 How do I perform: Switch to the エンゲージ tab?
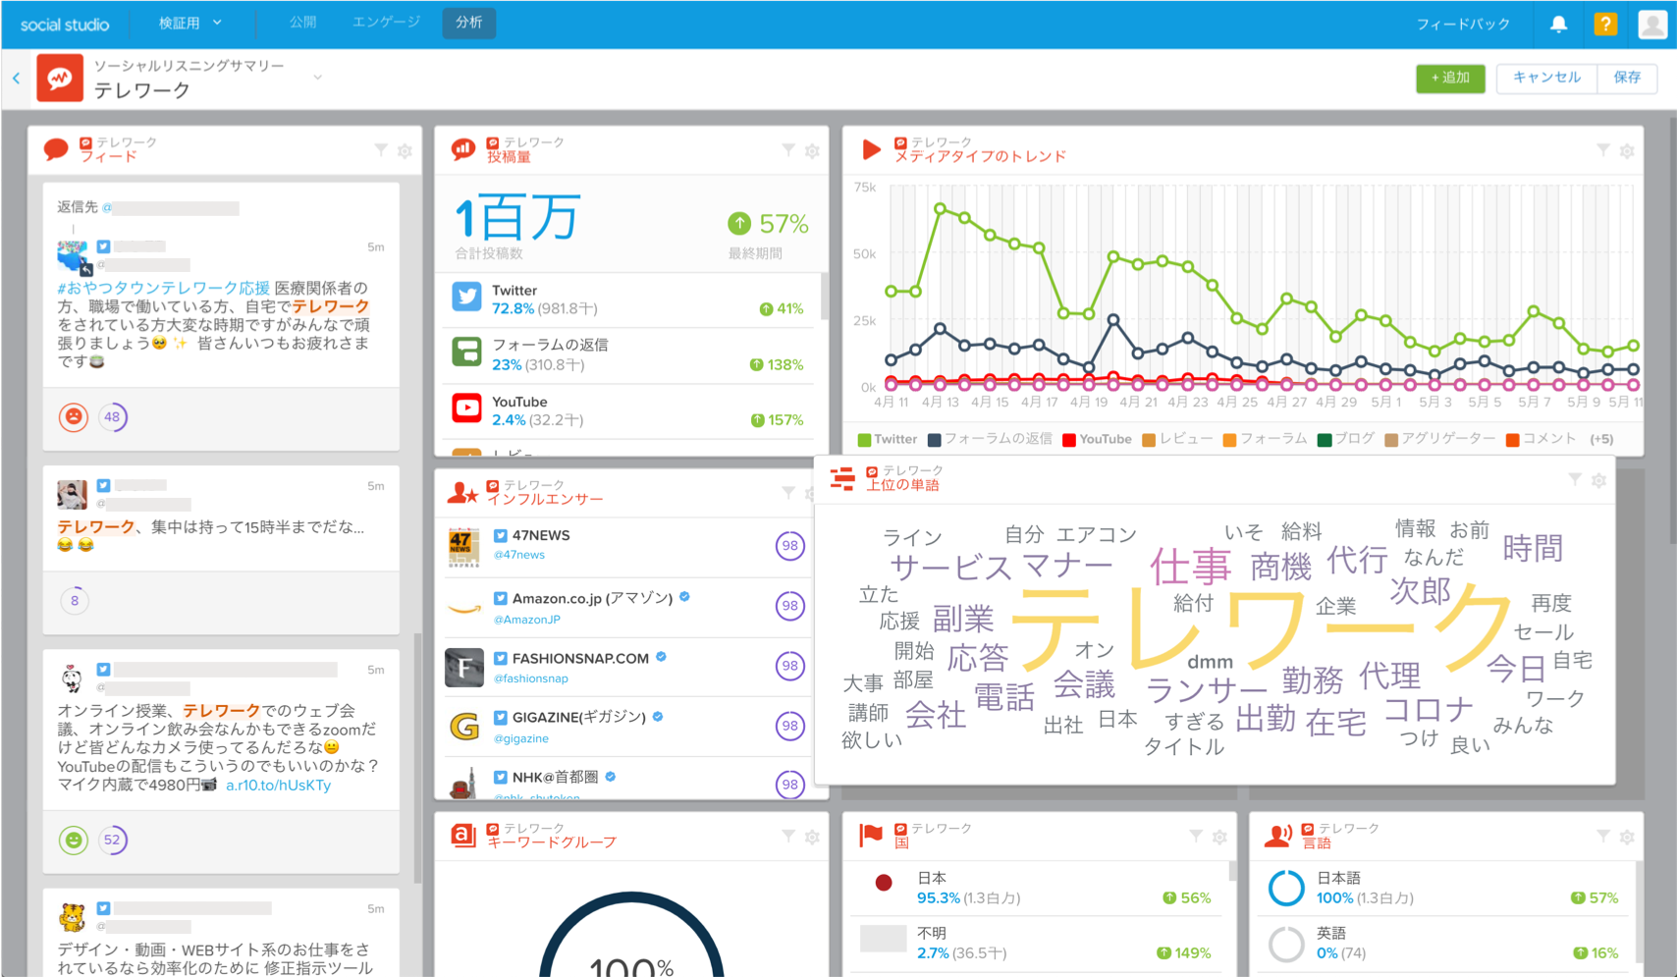pyautogui.click(x=386, y=23)
